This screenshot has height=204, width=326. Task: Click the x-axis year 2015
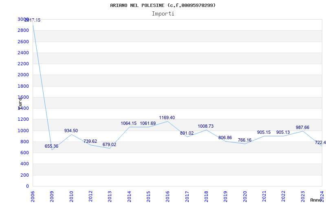[148, 196]
